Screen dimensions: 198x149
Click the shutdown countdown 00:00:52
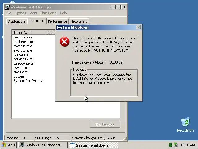click(x=116, y=62)
